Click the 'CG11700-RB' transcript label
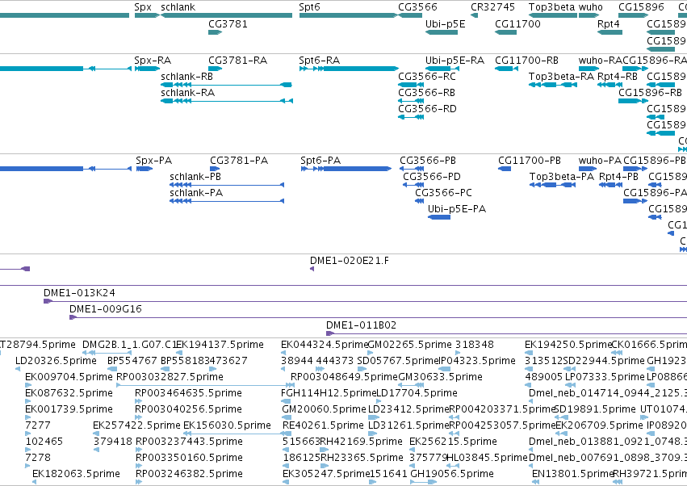 526,61
